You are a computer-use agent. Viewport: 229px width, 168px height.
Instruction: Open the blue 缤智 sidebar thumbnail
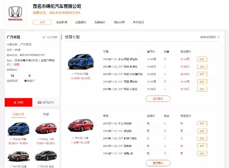[18, 129]
